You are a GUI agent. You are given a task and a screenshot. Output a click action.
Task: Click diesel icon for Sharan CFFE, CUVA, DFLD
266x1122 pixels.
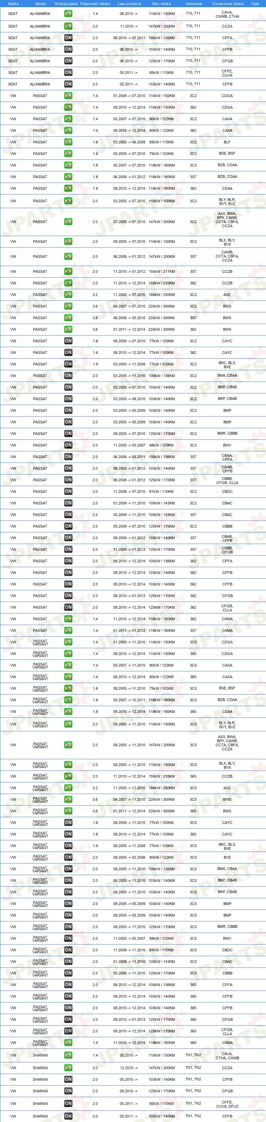click(x=68, y=1104)
